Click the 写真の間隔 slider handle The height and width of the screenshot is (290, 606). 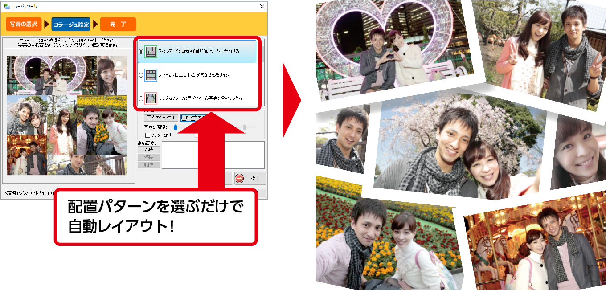pos(176,127)
